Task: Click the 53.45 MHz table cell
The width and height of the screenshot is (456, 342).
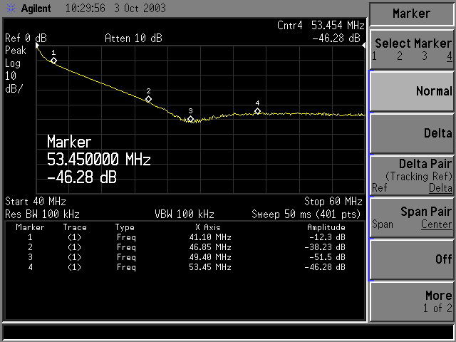Action: pyautogui.click(x=210, y=267)
